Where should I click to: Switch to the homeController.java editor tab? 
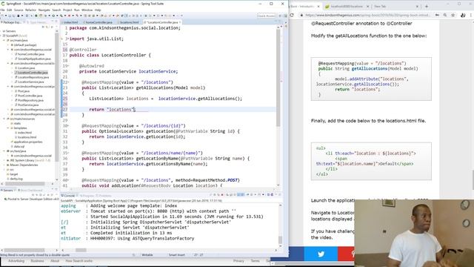pos(99,22)
